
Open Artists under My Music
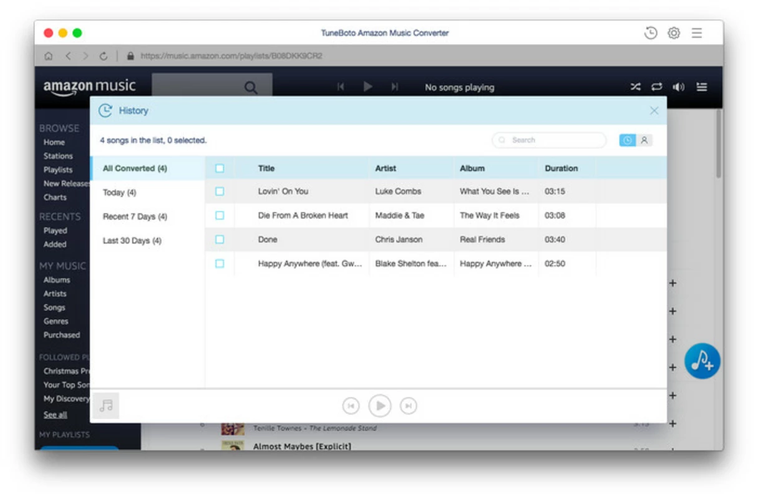pos(55,294)
